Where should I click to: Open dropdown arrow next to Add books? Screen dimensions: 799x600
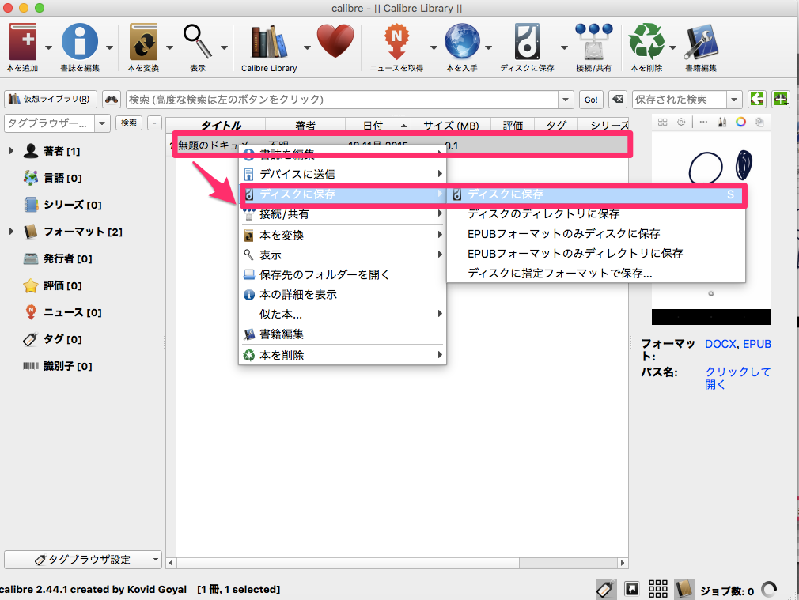pos(48,48)
